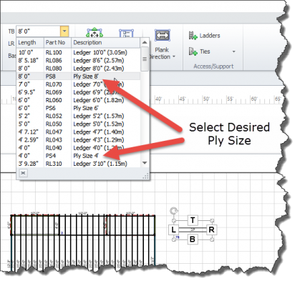Click the Ladders icon in Access/Support
Image resolution: width=300 pixels, height=286 pixels.
[193, 36]
